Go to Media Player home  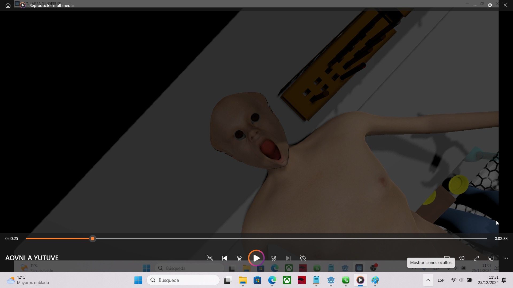(8, 5)
